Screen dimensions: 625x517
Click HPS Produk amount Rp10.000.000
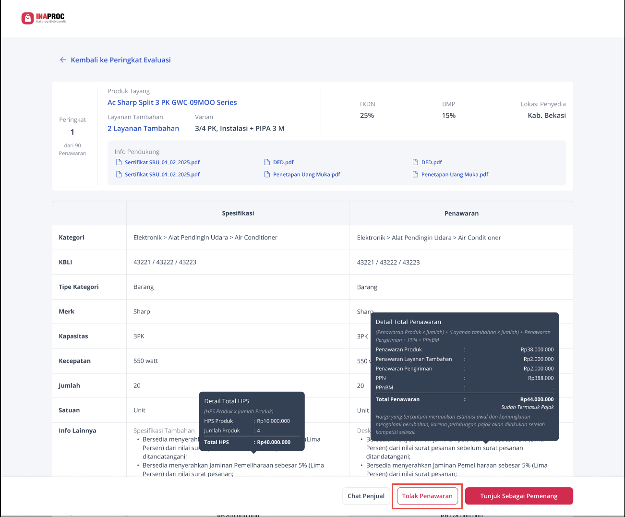click(x=273, y=421)
